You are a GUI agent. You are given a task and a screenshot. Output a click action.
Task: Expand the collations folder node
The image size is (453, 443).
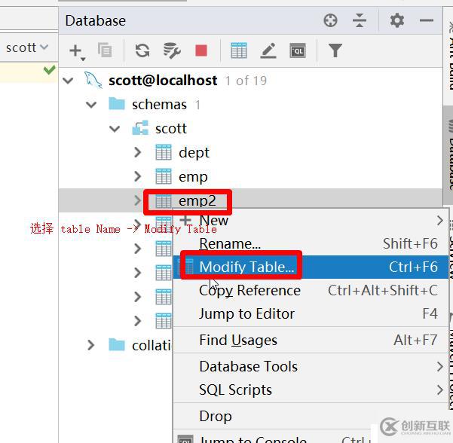click(x=91, y=345)
